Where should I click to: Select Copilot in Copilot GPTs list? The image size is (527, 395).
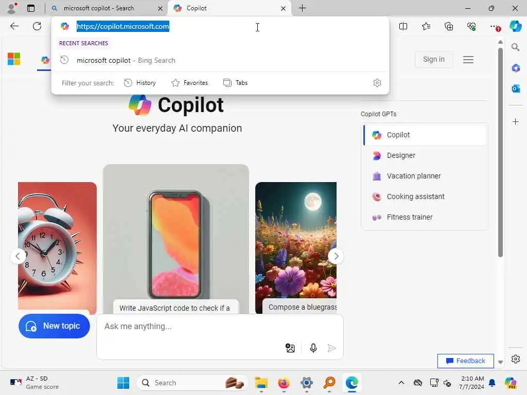(x=425, y=135)
